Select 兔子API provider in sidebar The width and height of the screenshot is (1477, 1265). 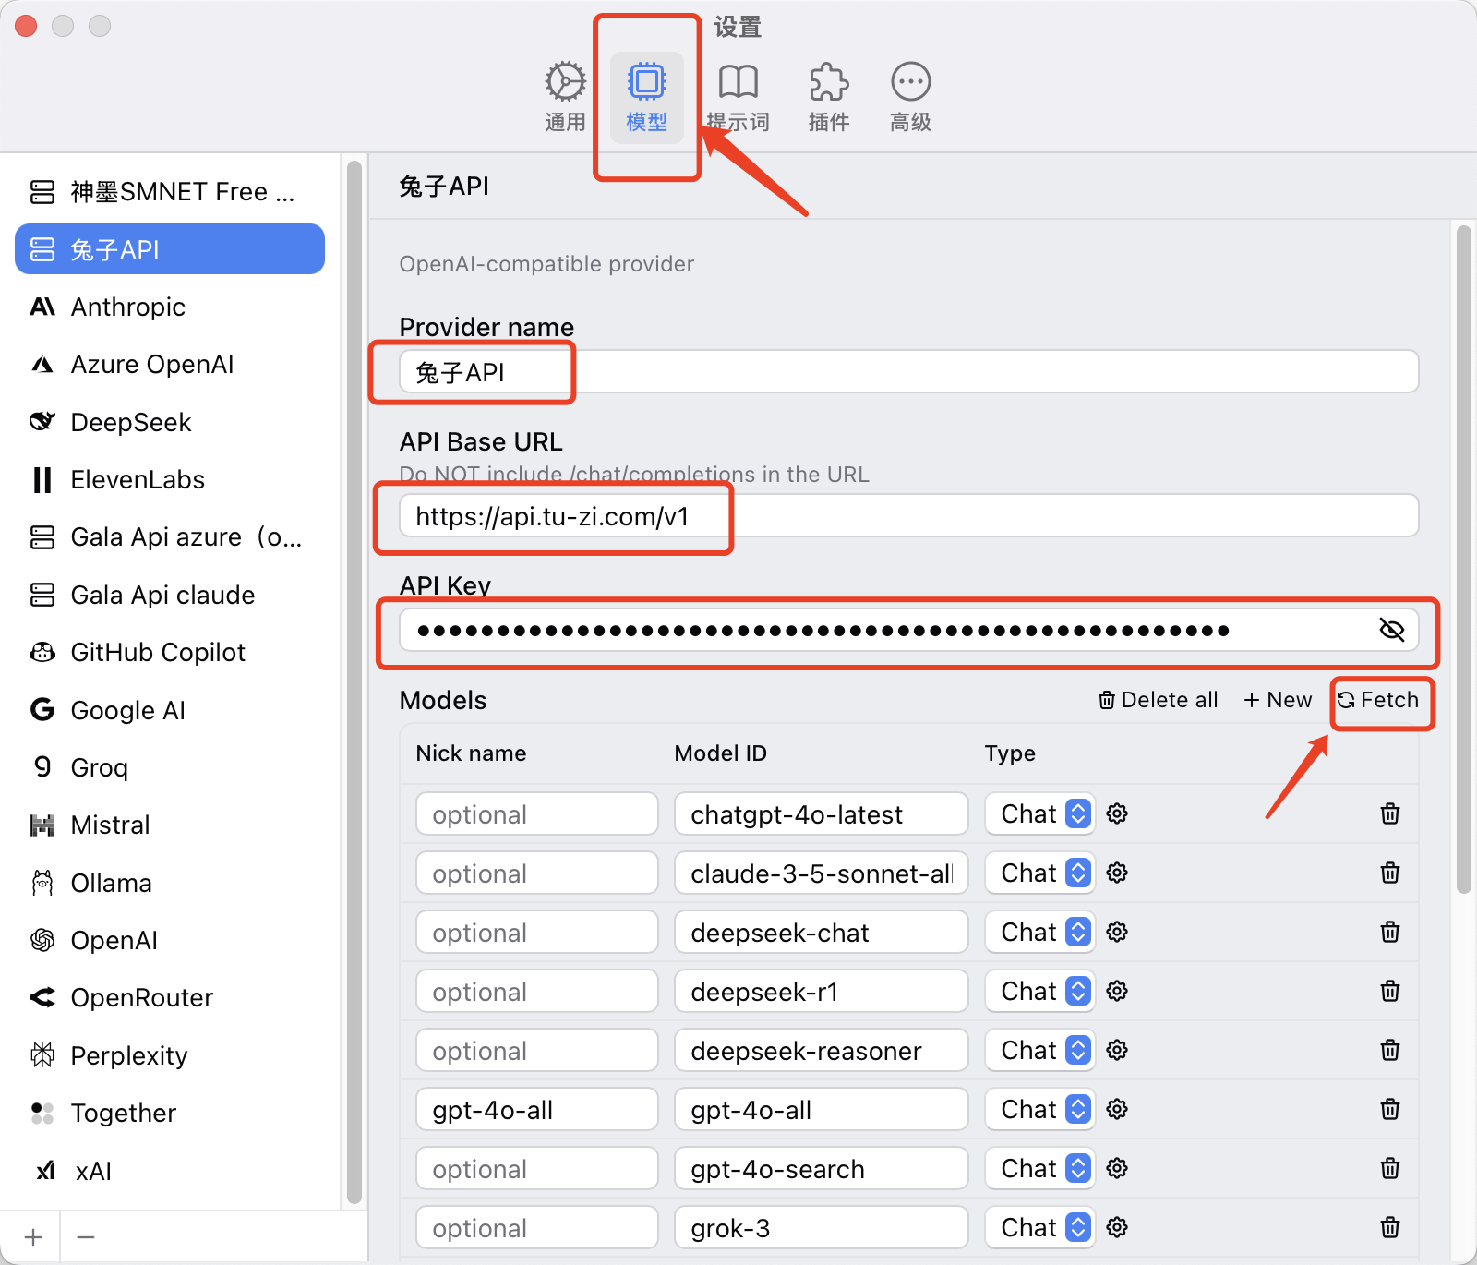pyautogui.click(x=170, y=249)
